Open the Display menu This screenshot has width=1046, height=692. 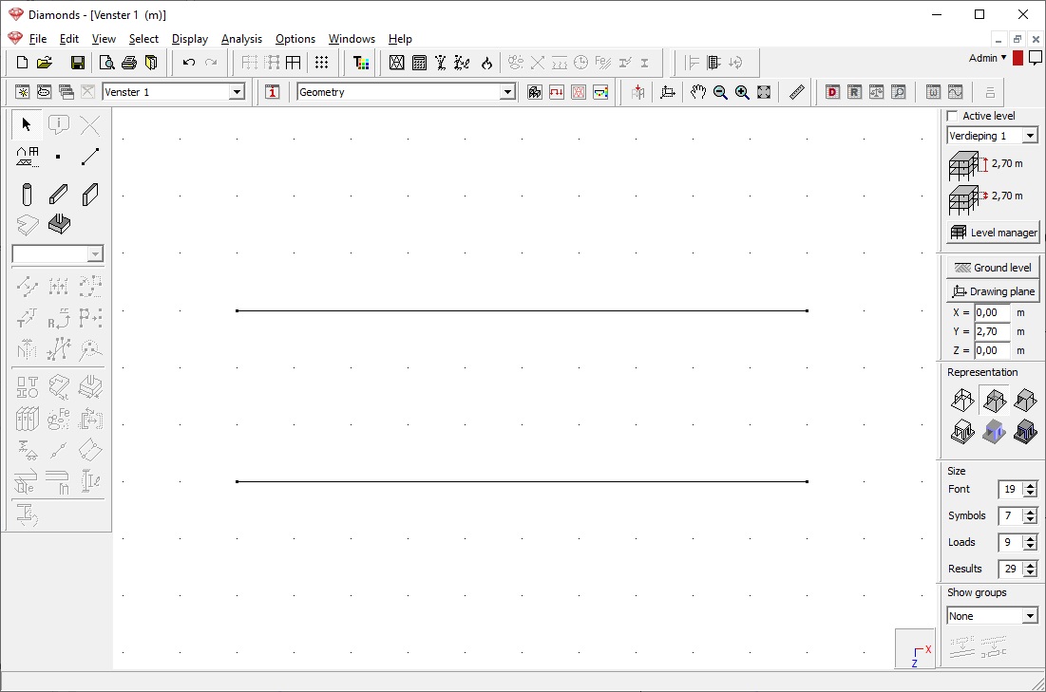(189, 39)
